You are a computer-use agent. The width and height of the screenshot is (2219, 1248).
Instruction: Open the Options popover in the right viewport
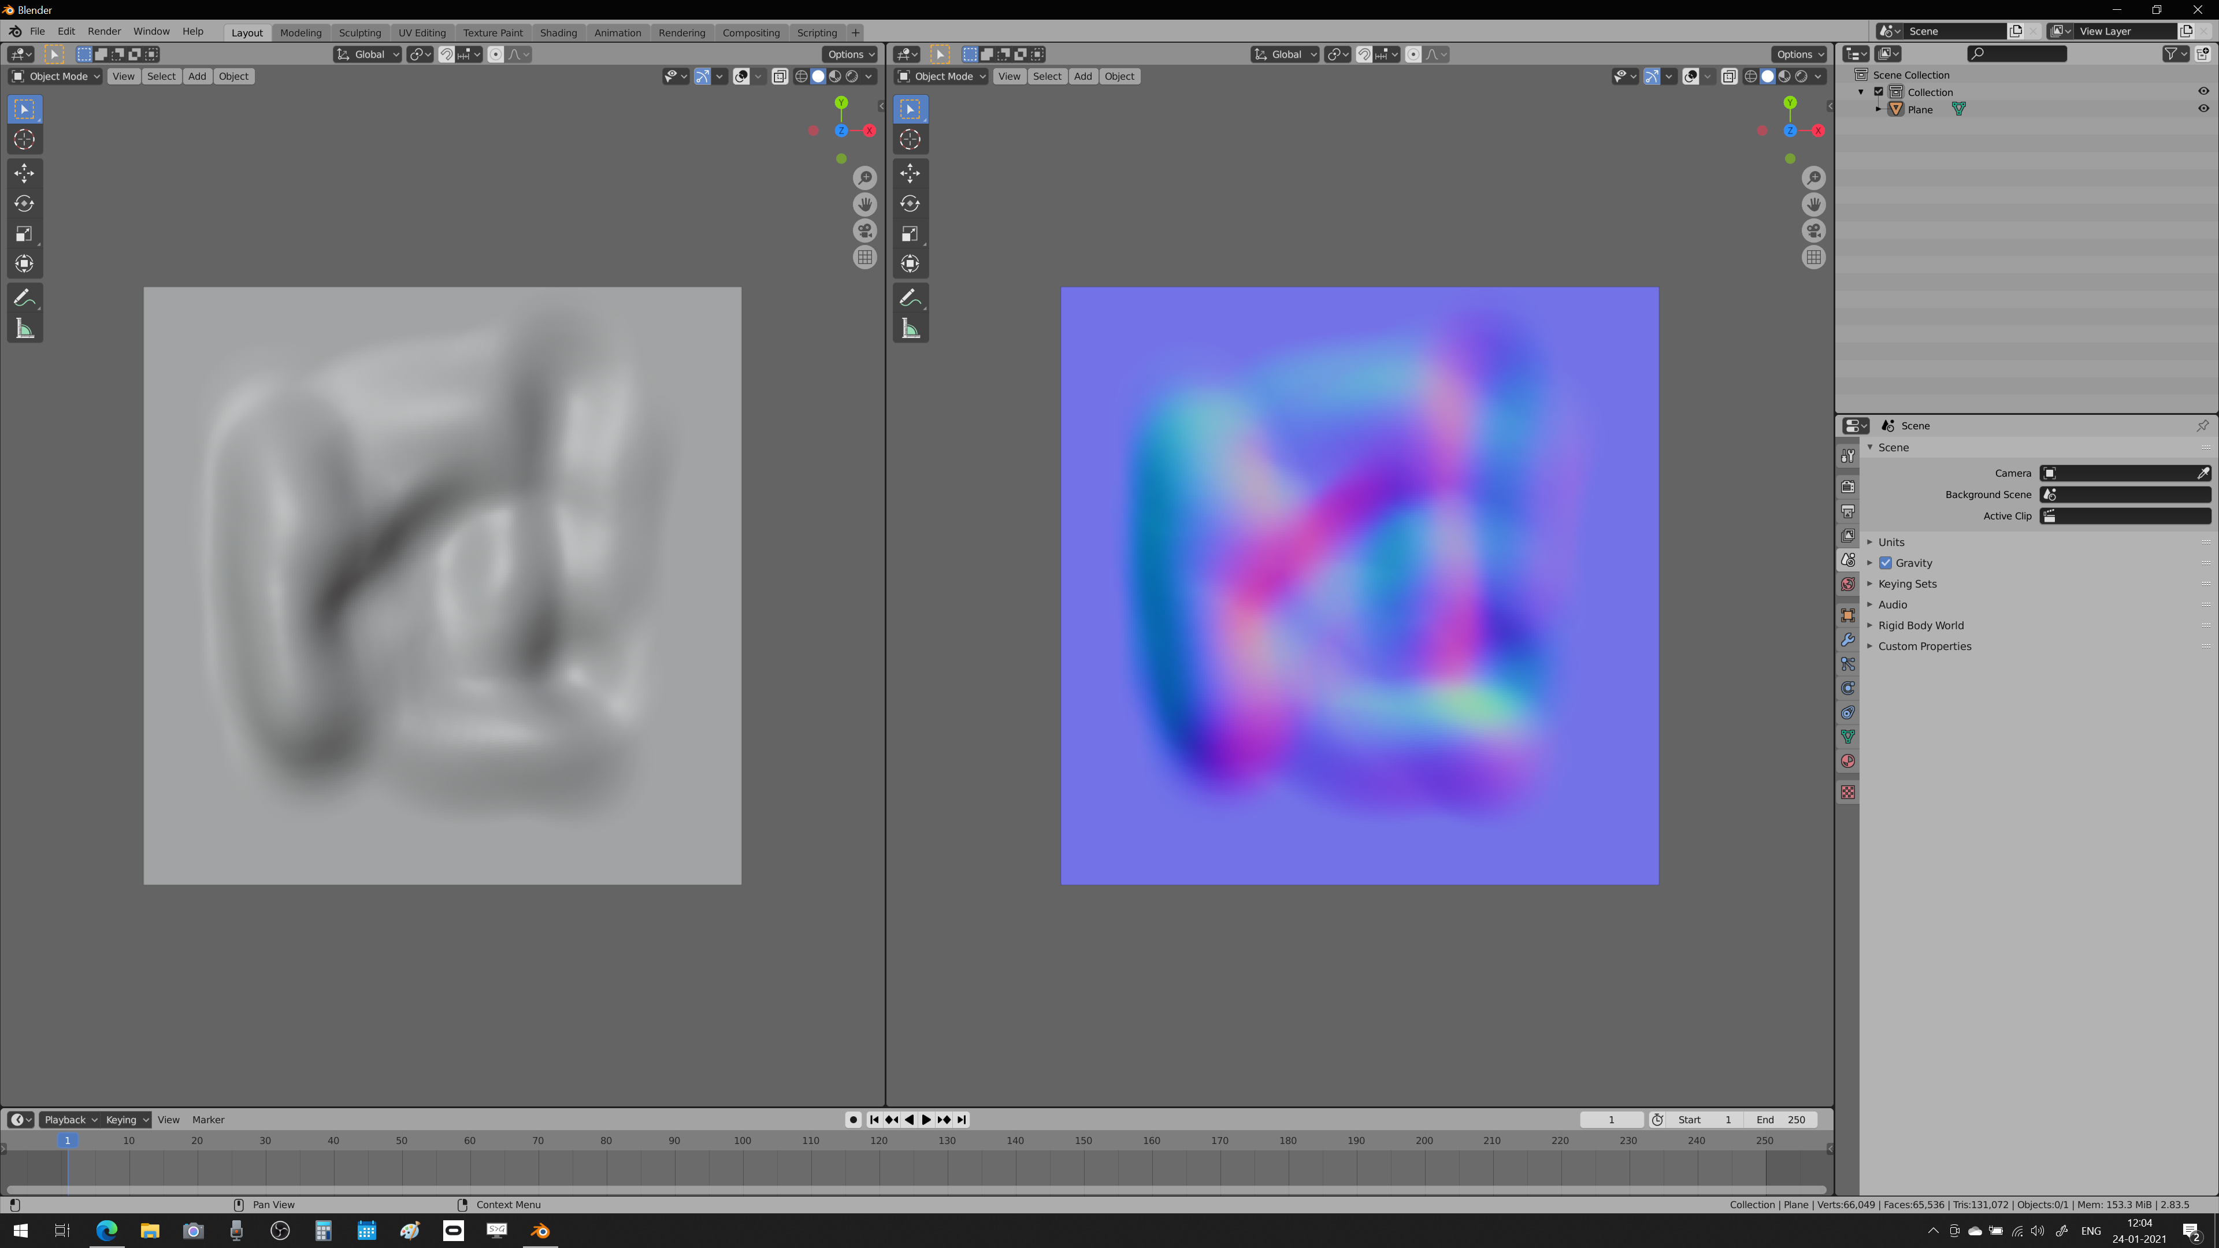[x=1798, y=53]
